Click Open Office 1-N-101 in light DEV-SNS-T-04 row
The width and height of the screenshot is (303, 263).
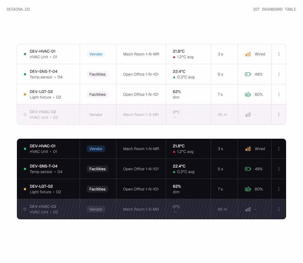[141, 74]
